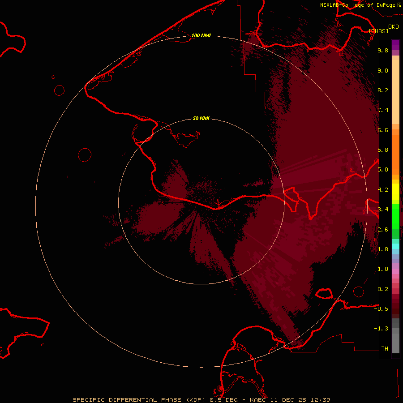Click the yellow segment of the color scale
403x403 pixels.
395,192
